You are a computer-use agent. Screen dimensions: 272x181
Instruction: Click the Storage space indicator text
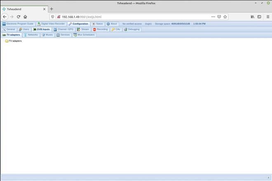[172, 24]
